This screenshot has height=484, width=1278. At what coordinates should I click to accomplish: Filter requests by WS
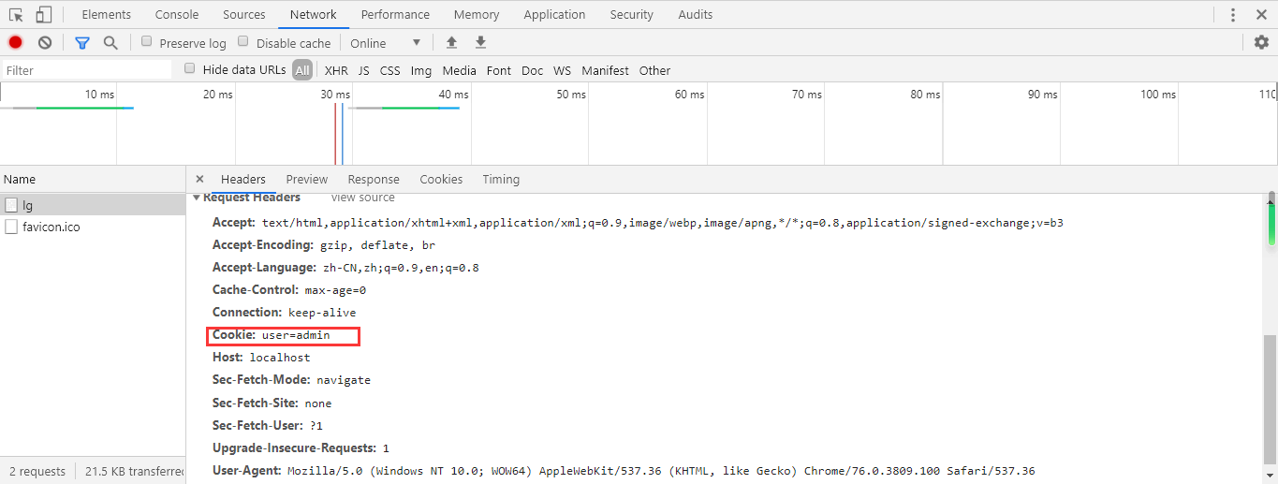562,70
